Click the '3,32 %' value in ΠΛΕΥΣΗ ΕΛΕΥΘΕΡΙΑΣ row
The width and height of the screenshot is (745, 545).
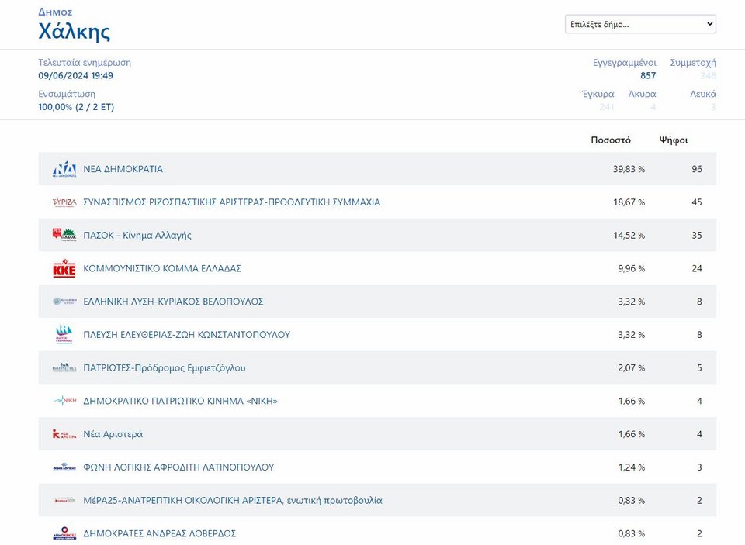(632, 335)
